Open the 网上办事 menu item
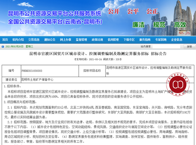This screenshot has height=145, width=196. point(66,40)
